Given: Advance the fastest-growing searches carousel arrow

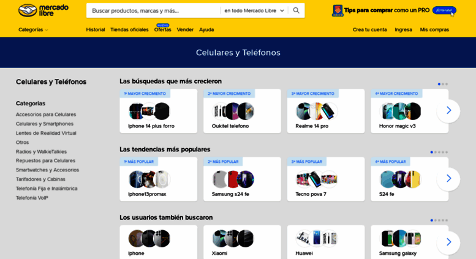Looking at the screenshot, I should 448,111.
